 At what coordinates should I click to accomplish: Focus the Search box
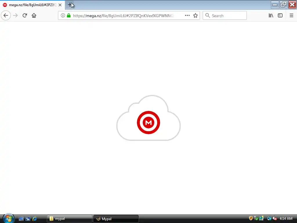click(225, 16)
